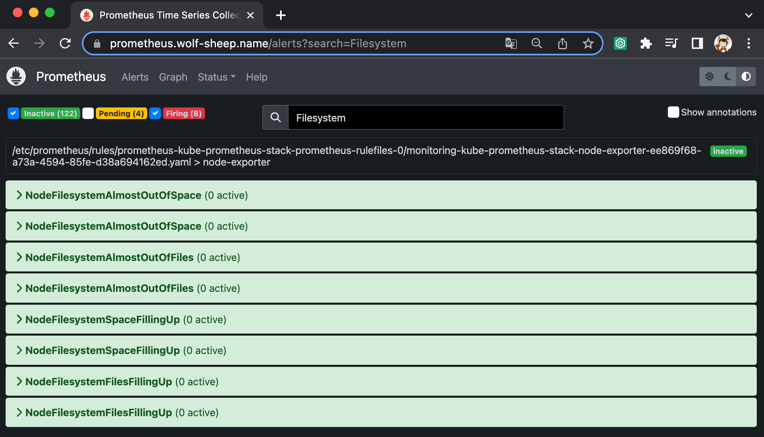Expand second NodeFilesystemFilesFillingUp alert
The height and width of the screenshot is (437, 764).
point(381,413)
